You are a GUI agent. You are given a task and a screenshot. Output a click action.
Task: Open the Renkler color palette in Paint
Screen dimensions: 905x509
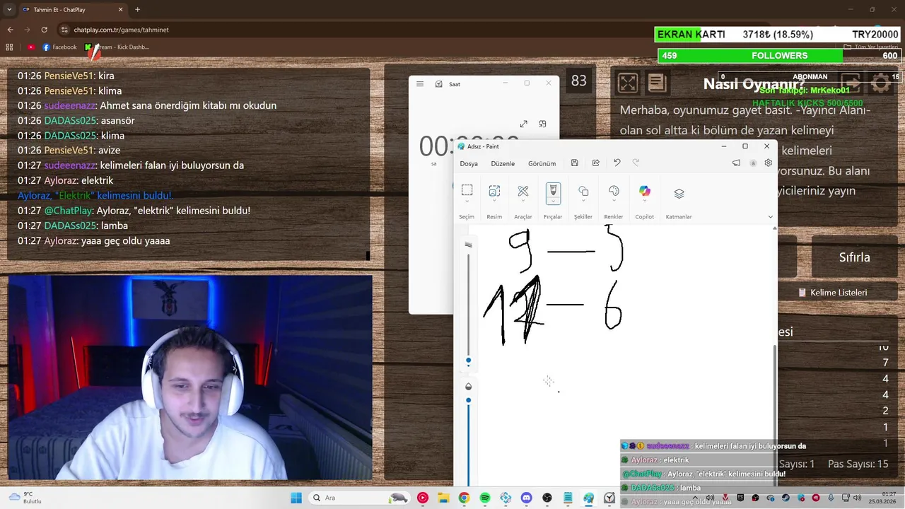point(614,191)
